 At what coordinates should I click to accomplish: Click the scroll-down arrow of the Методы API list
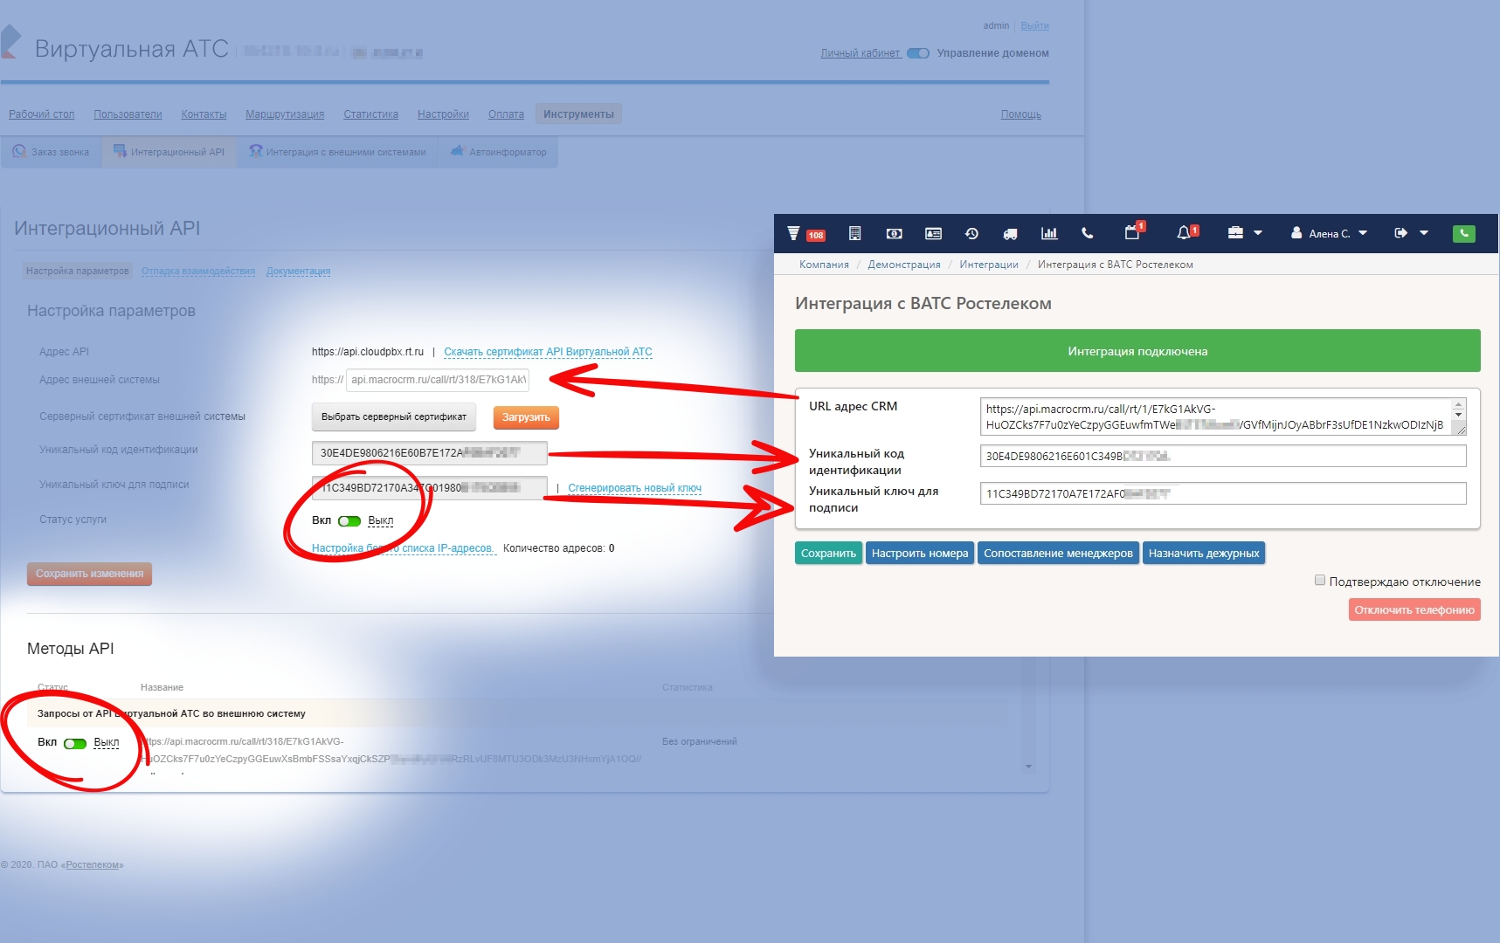1028,767
